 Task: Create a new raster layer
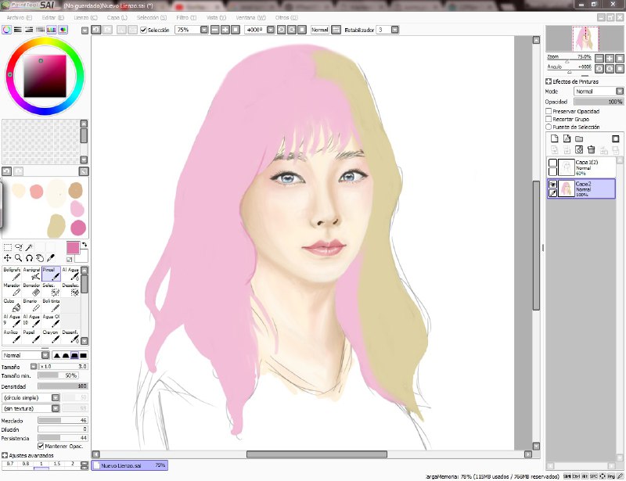pyautogui.click(x=555, y=138)
